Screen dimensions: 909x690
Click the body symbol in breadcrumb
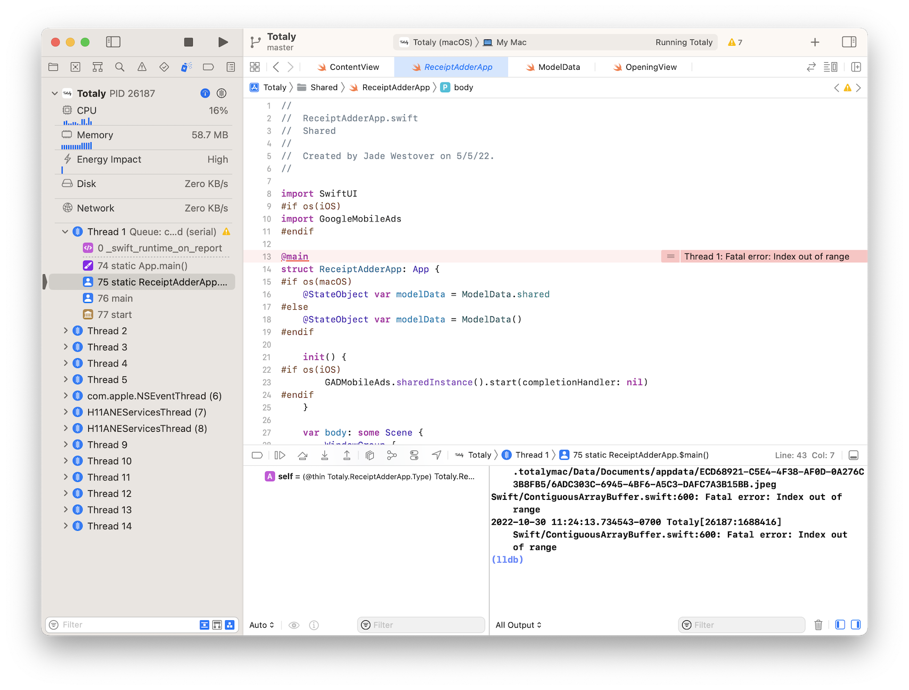coord(457,87)
